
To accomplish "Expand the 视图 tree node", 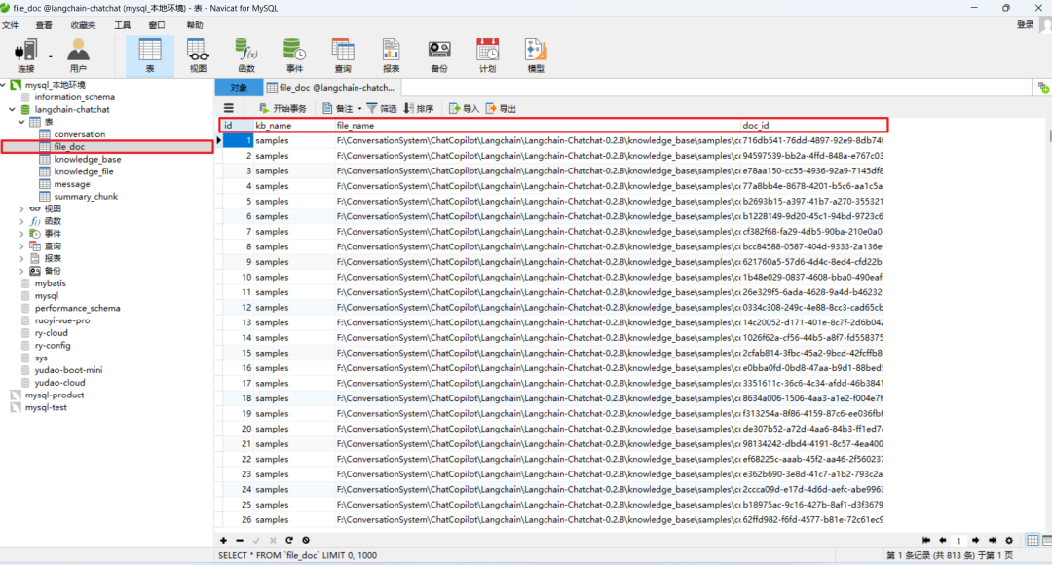I will coord(22,208).
